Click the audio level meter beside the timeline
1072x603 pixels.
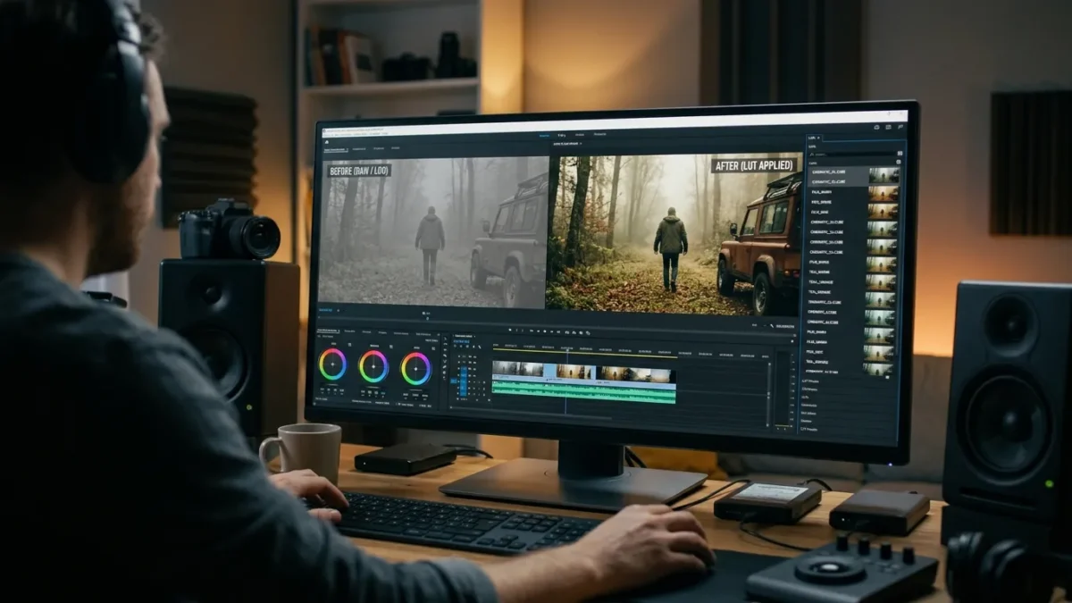[783, 390]
